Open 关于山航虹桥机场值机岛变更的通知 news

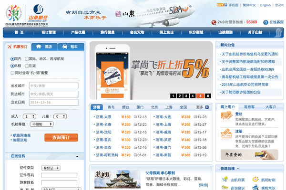pyautogui.click(x=250, y=54)
